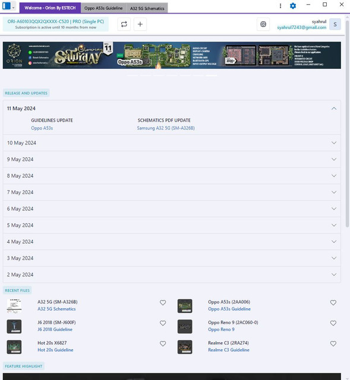The image size is (350, 380).
Task: Switch to A32 5G Schematics tab
Action: (x=147, y=8)
